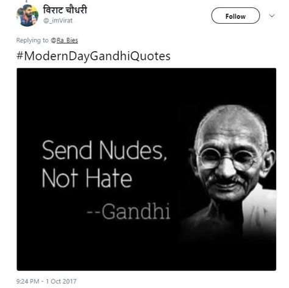Expand the more-options arrow beside Follow

(x=272, y=16)
